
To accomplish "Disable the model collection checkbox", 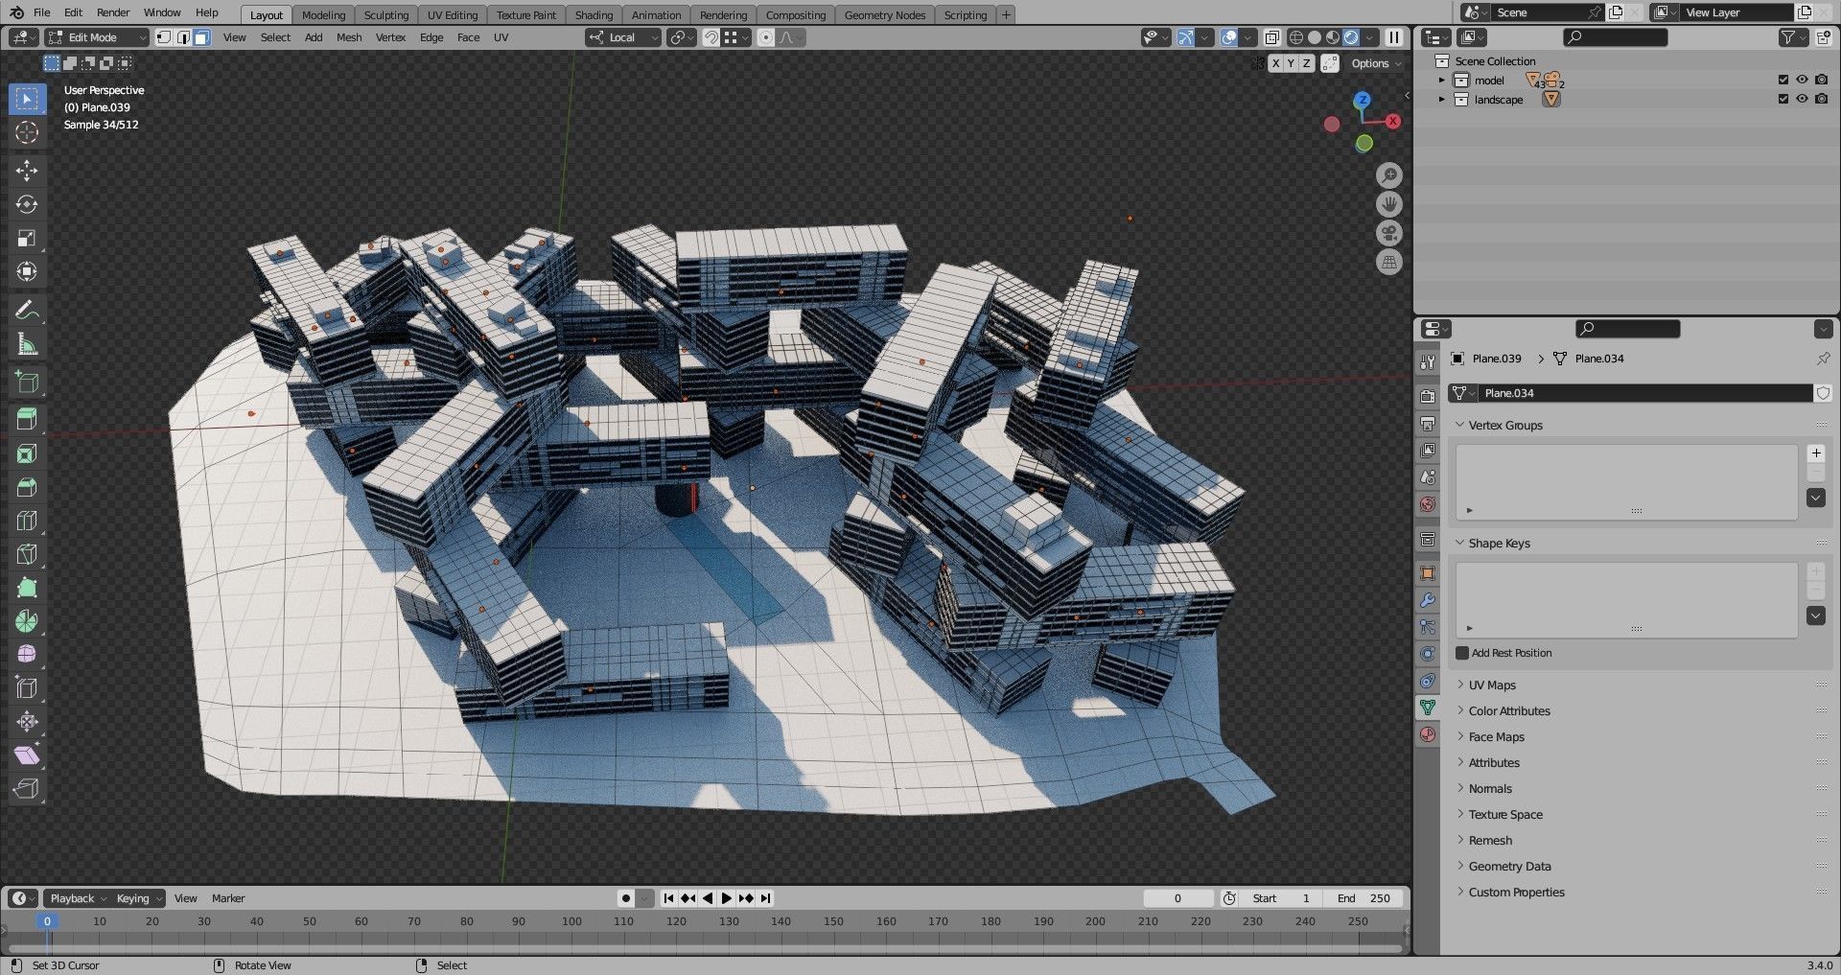I will (1782, 80).
